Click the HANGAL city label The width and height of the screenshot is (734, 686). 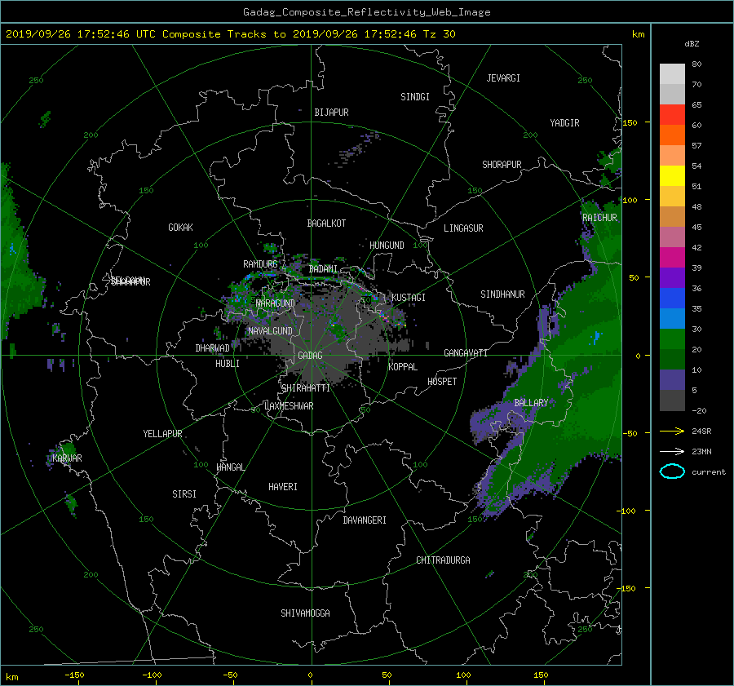point(230,467)
